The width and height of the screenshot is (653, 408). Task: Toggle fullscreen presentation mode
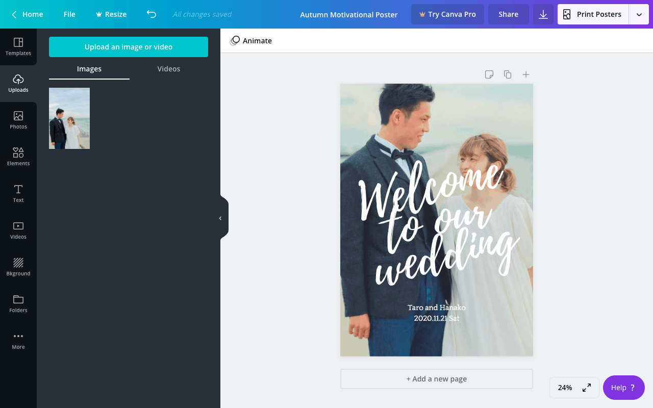click(587, 388)
